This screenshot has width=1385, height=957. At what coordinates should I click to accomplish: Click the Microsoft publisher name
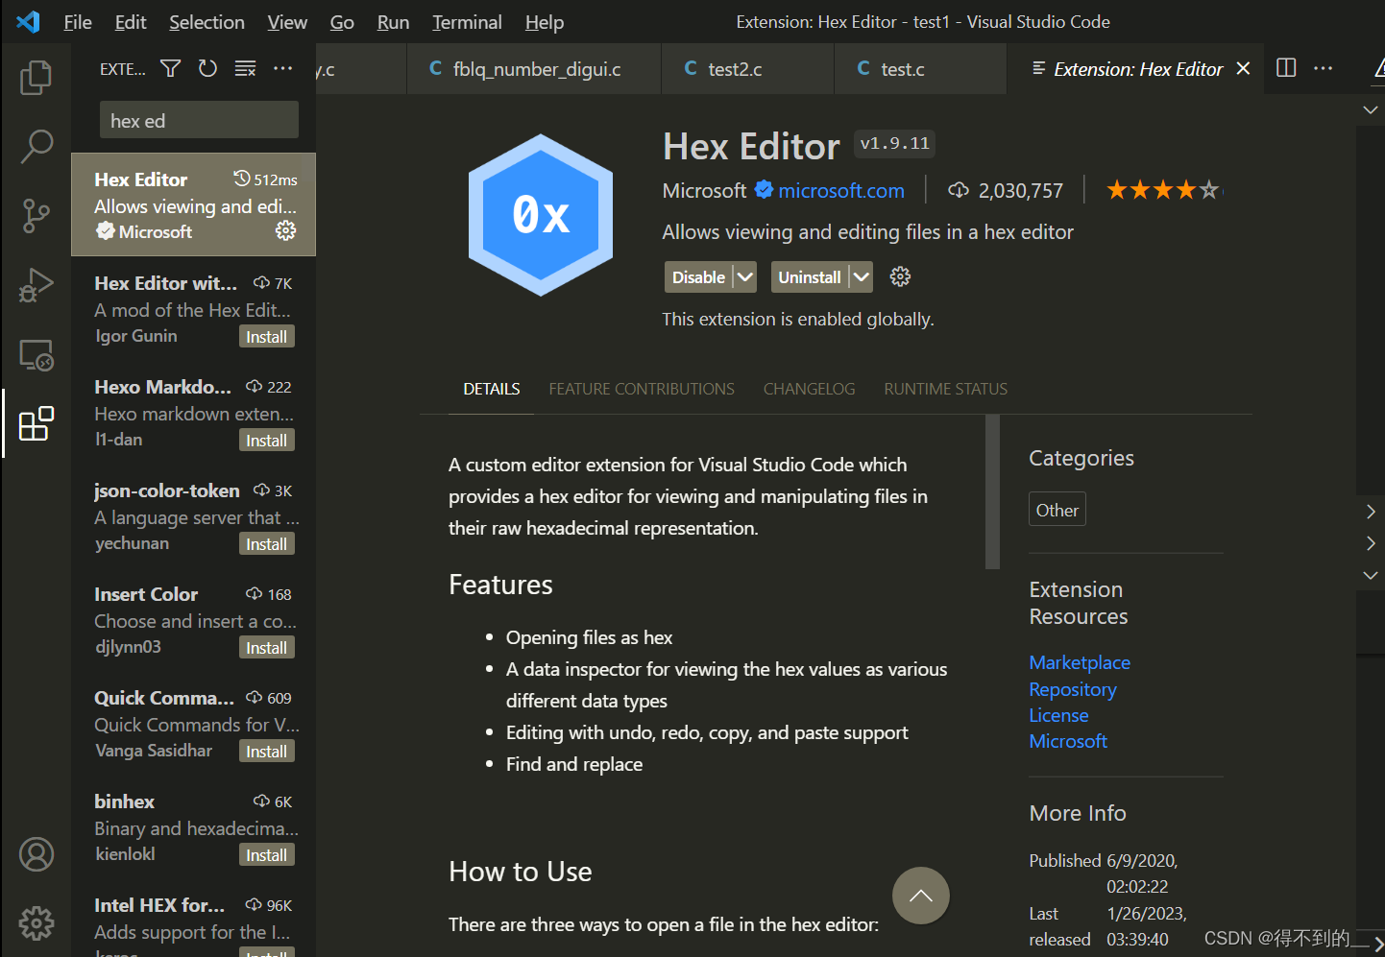pos(704,190)
